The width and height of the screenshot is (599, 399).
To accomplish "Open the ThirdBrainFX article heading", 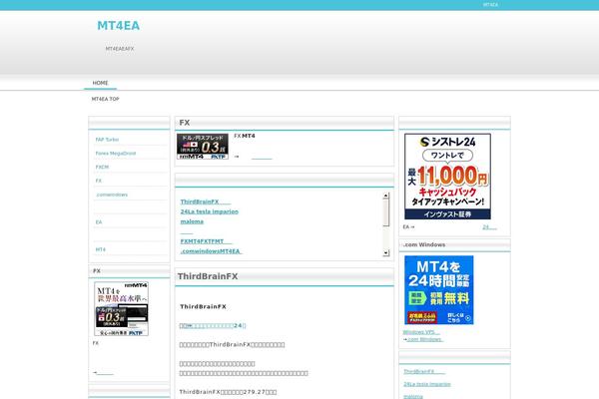I will 208,276.
